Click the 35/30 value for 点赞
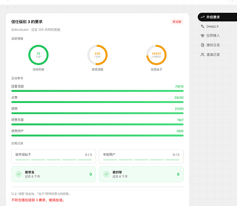This screenshot has width=237, height=206. pos(179,98)
